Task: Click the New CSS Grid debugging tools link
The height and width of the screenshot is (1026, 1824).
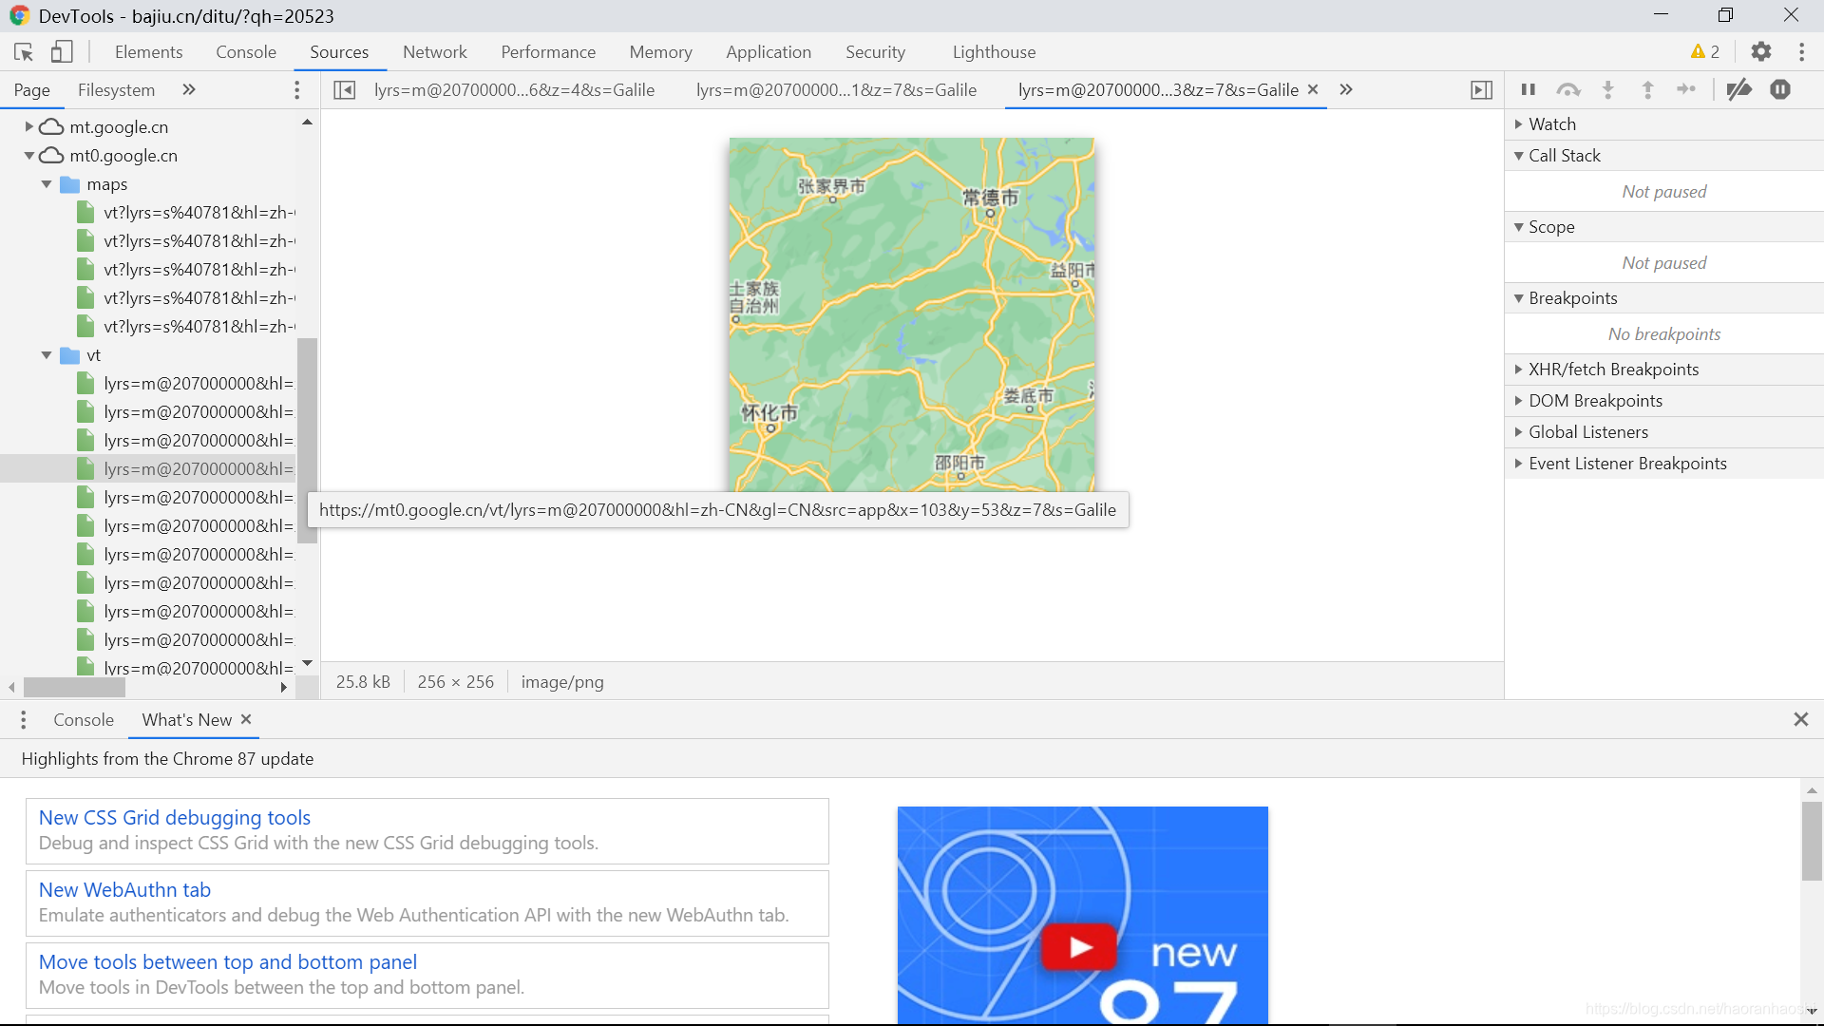Action: tap(174, 817)
